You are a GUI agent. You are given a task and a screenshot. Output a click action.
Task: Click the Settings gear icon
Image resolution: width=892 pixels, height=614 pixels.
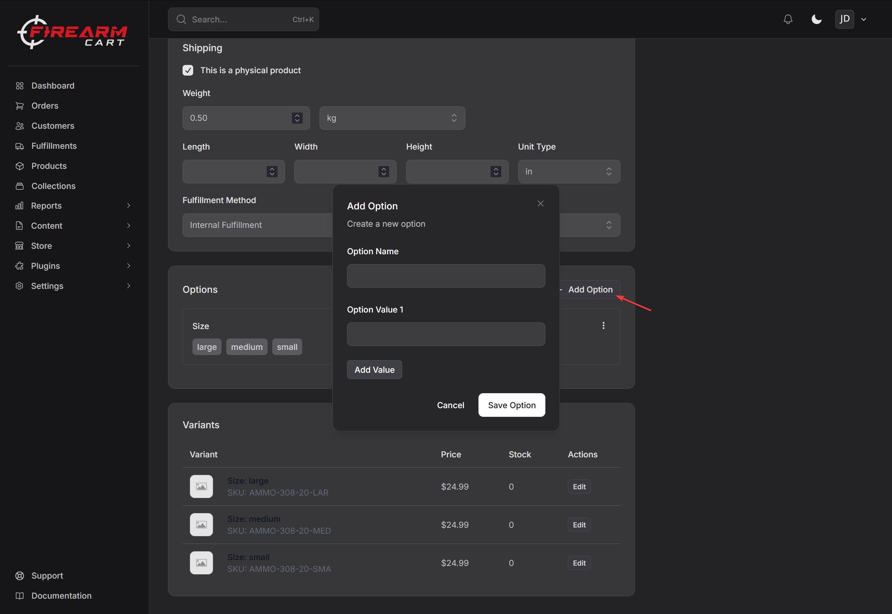19,286
